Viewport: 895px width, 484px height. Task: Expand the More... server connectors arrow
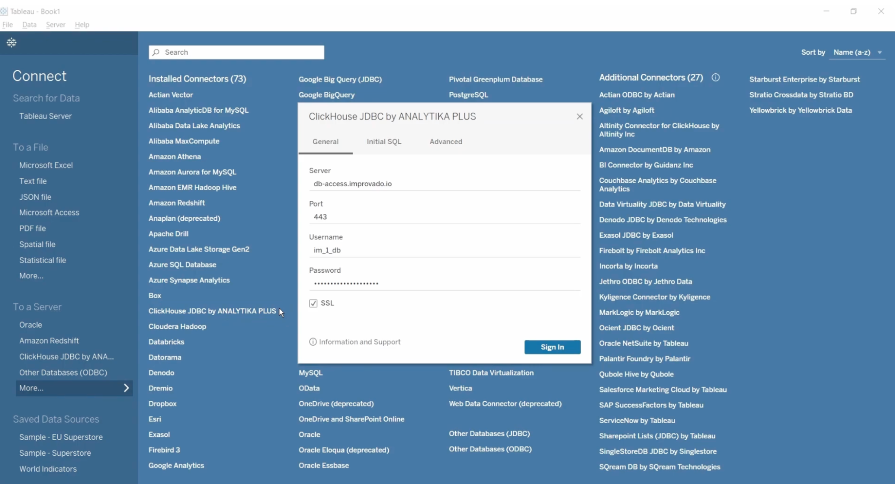(x=126, y=388)
